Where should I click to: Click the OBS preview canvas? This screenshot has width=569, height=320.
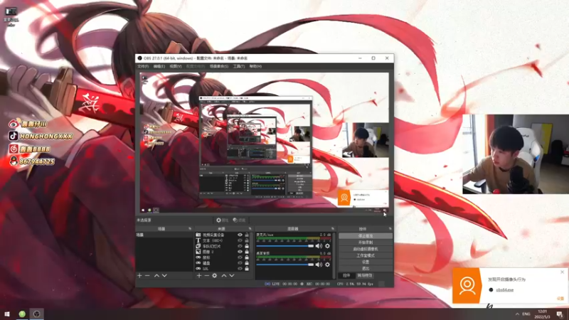pos(264,143)
